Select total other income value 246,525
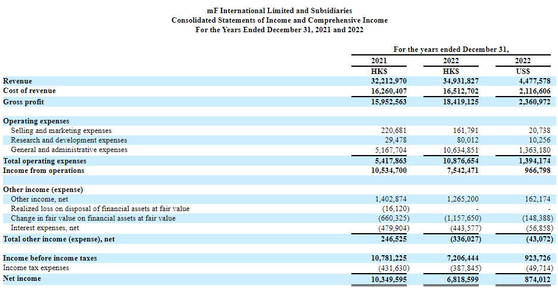Screen dimensions: 558x288 click(x=394, y=239)
